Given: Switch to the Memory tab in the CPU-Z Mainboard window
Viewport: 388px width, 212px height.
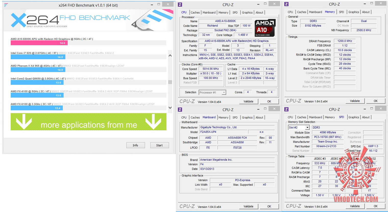Looking at the screenshot, I should (x=223, y=117).
